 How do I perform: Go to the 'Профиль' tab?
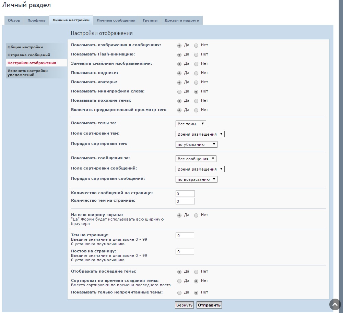point(36,21)
